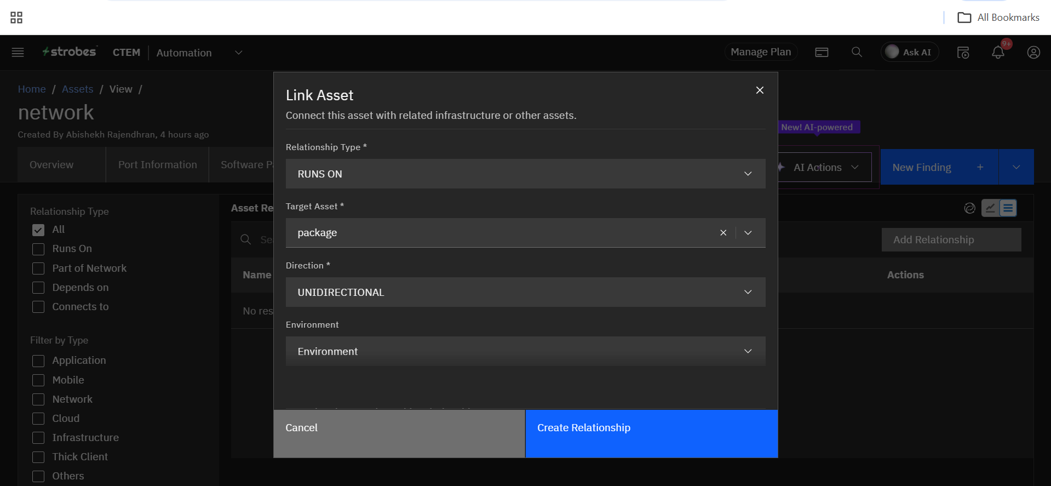Image resolution: width=1051 pixels, height=486 pixels.
Task: Close the Link Asset dialog
Action: pyautogui.click(x=759, y=90)
